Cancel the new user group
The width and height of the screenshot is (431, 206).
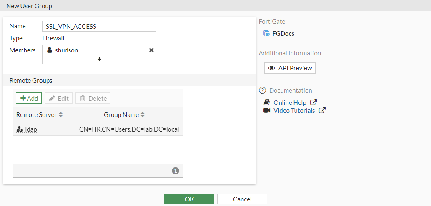coord(242,199)
